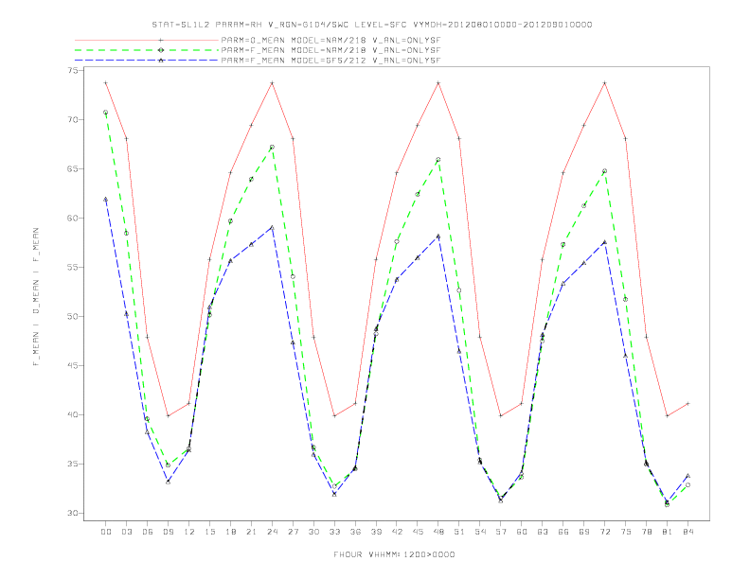The width and height of the screenshot is (750, 579).
Task: Click x-axis tick label 69
Action: [584, 532]
